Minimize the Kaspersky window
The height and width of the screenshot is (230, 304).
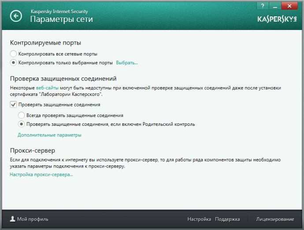[275, 6]
